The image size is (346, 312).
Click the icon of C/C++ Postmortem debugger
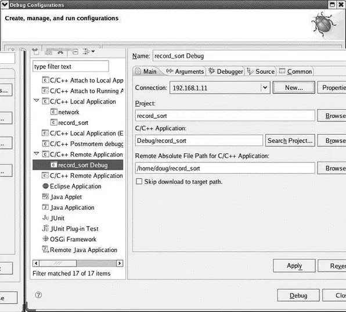pyautogui.click(x=45, y=144)
